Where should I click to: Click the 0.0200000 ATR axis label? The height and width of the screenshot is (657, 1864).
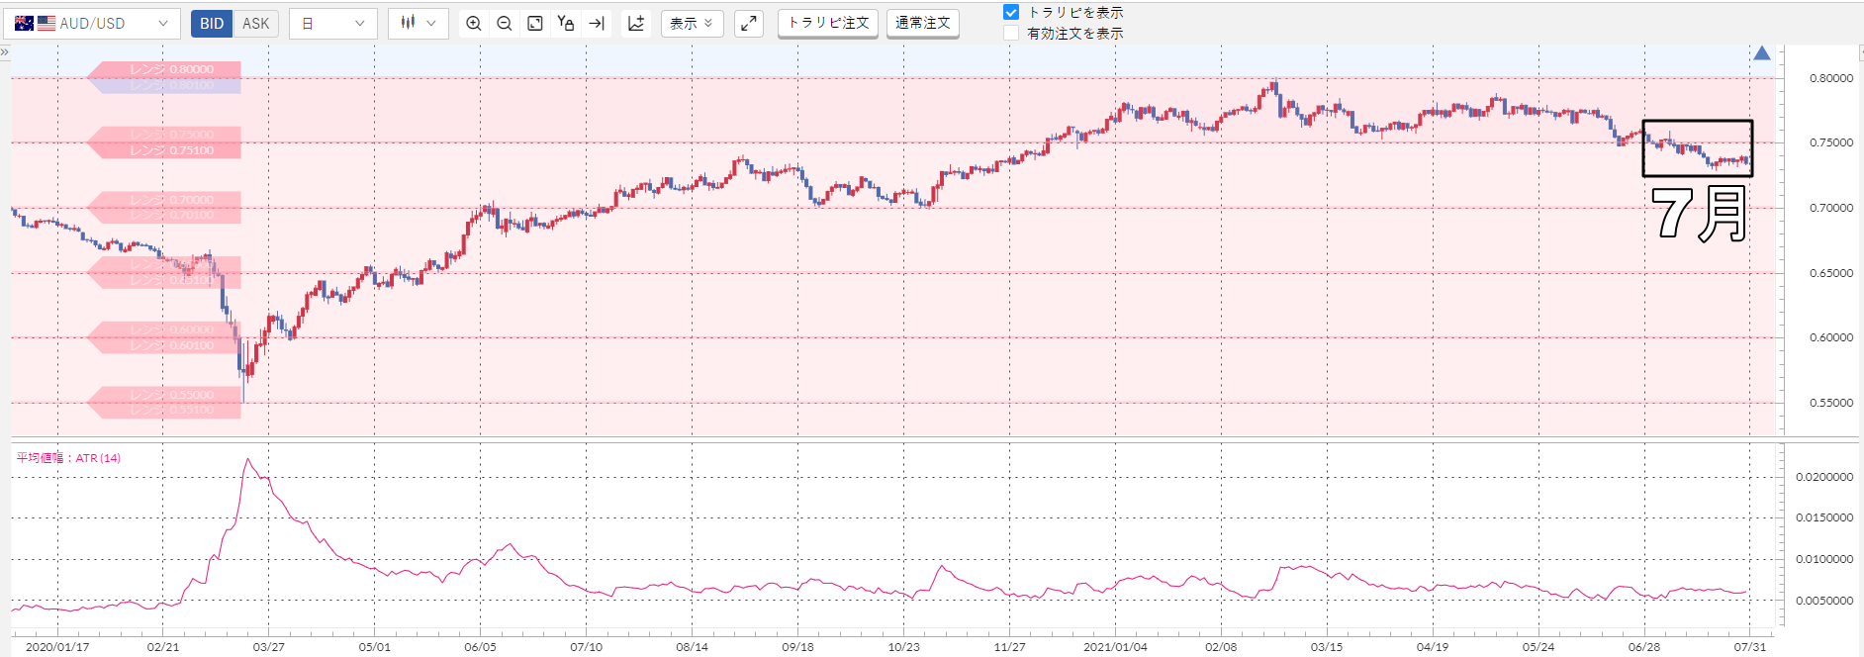click(1824, 477)
